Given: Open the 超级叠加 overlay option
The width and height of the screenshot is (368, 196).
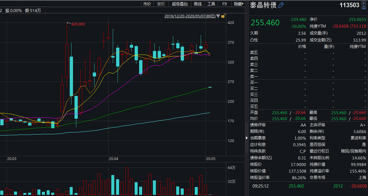Looking at the screenshot, I should 180,4.
